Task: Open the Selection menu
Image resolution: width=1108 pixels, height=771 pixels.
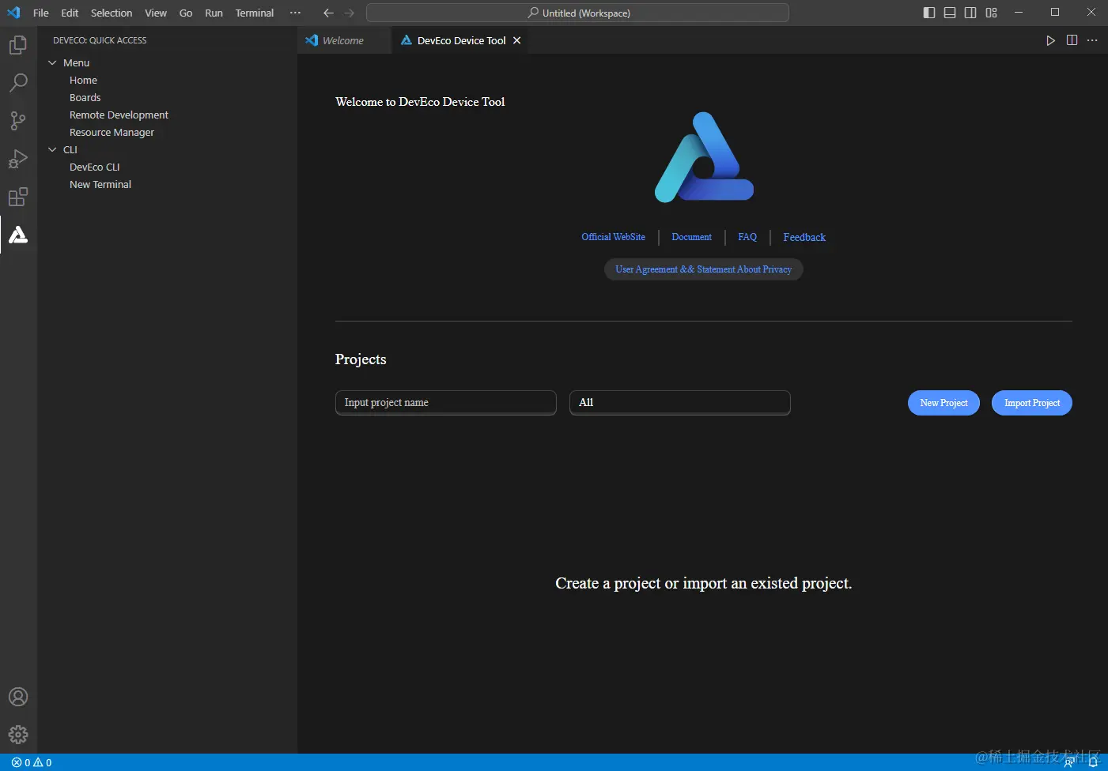Action: pyautogui.click(x=112, y=13)
